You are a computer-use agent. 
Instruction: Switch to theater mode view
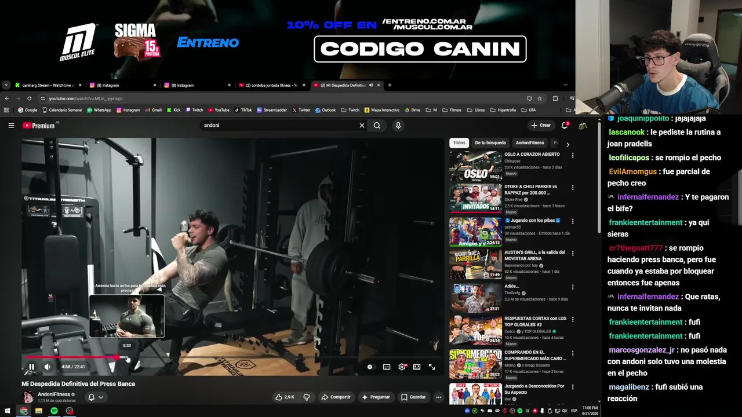417,367
